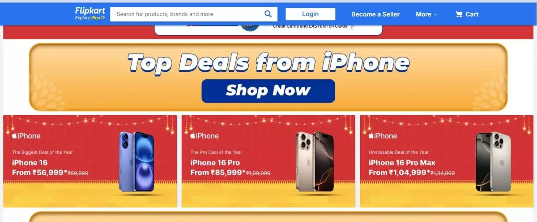The height and width of the screenshot is (222, 537).
Task: Open the iPhone 16 From ₹56,999 deal
Action: [90, 161]
